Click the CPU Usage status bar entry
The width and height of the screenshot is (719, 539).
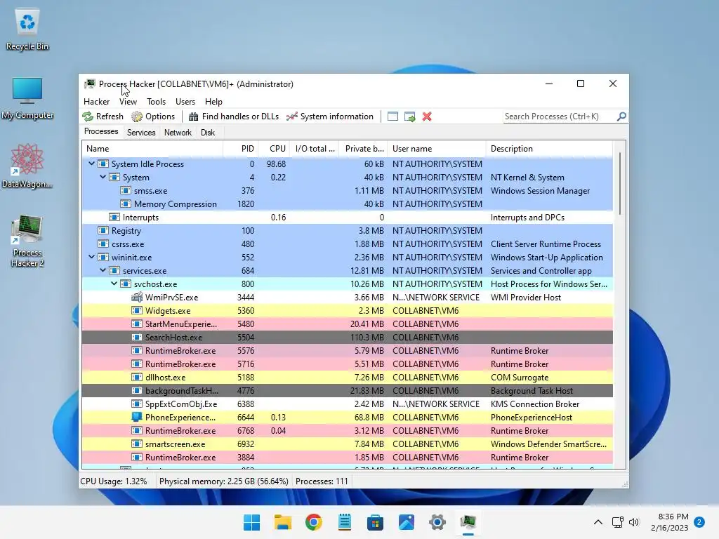pos(114,481)
